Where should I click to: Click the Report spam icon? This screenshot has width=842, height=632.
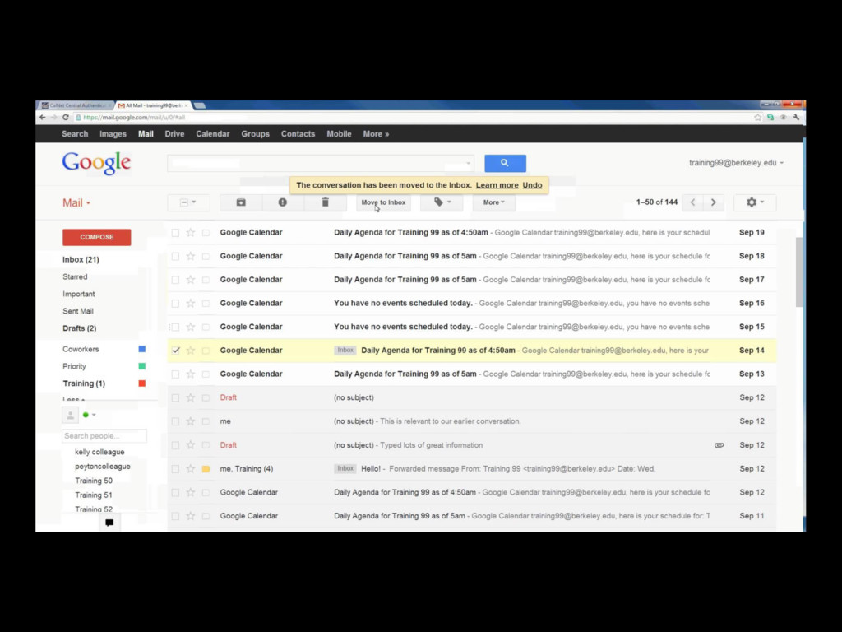pyautogui.click(x=283, y=202)
